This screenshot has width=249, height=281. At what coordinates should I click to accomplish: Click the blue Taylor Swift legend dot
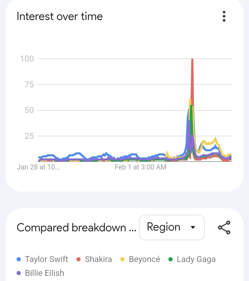pos(19,259)
